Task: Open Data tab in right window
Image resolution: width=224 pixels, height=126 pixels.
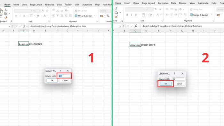Action: [x=173, y=3]
